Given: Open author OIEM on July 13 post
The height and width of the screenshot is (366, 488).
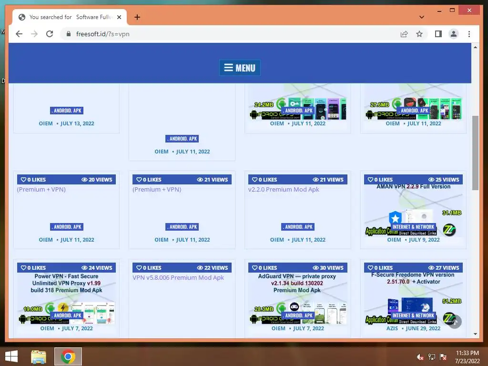Looking at the screenshot, I should 46,123.
